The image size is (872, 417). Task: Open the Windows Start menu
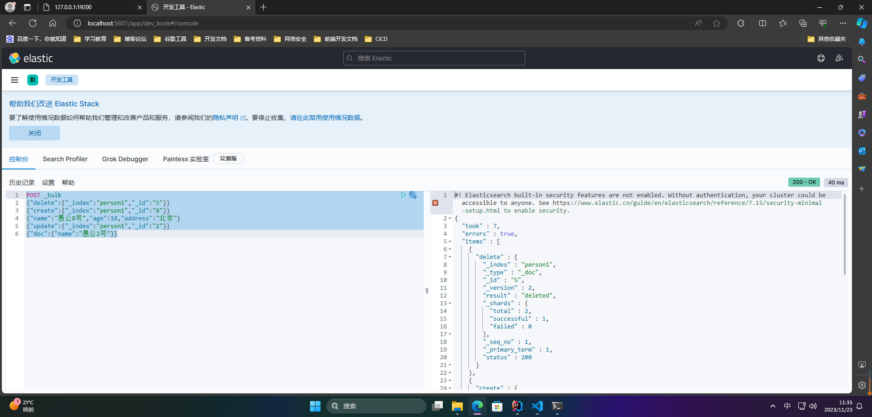(x=315, y=406)
